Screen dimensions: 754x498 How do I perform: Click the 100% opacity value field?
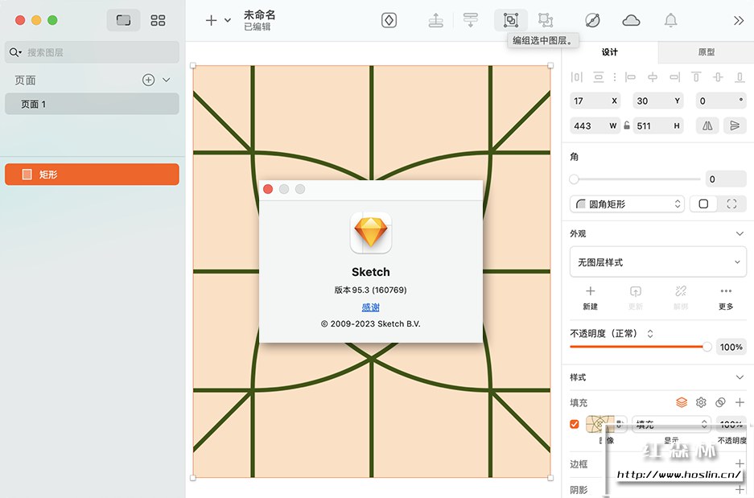coord(731,347)
